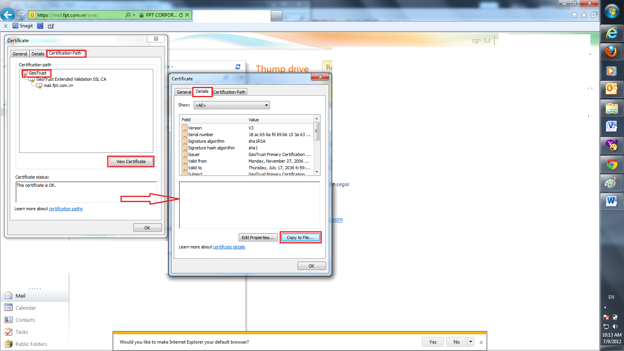Image resolution: width=624 pixels, height=351 pixels.
Task: Select Details tab in front Certificate dialog
Action: click(x=202, y=91)
